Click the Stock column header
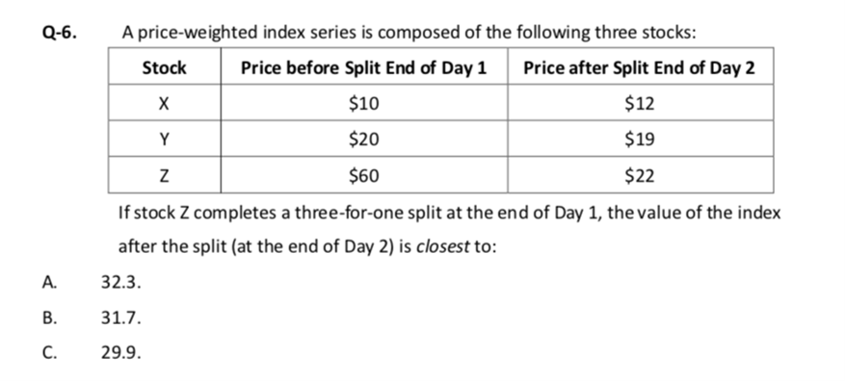The width and height of the screenshot is (845, 381). click(x=165, y=66)
